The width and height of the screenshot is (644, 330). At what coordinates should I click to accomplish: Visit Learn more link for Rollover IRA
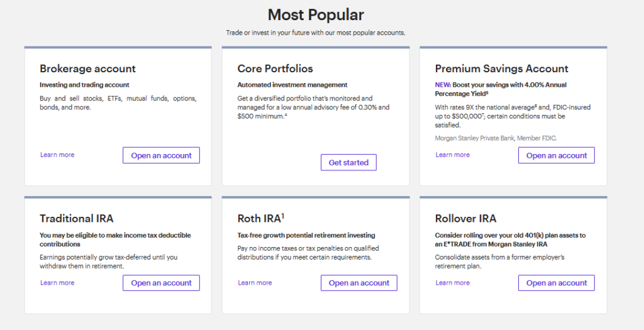(x=452, y=283)
